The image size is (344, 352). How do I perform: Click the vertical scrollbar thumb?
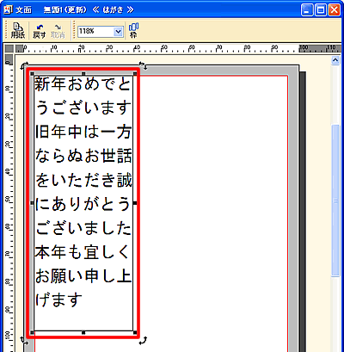(x=335, y=201)
